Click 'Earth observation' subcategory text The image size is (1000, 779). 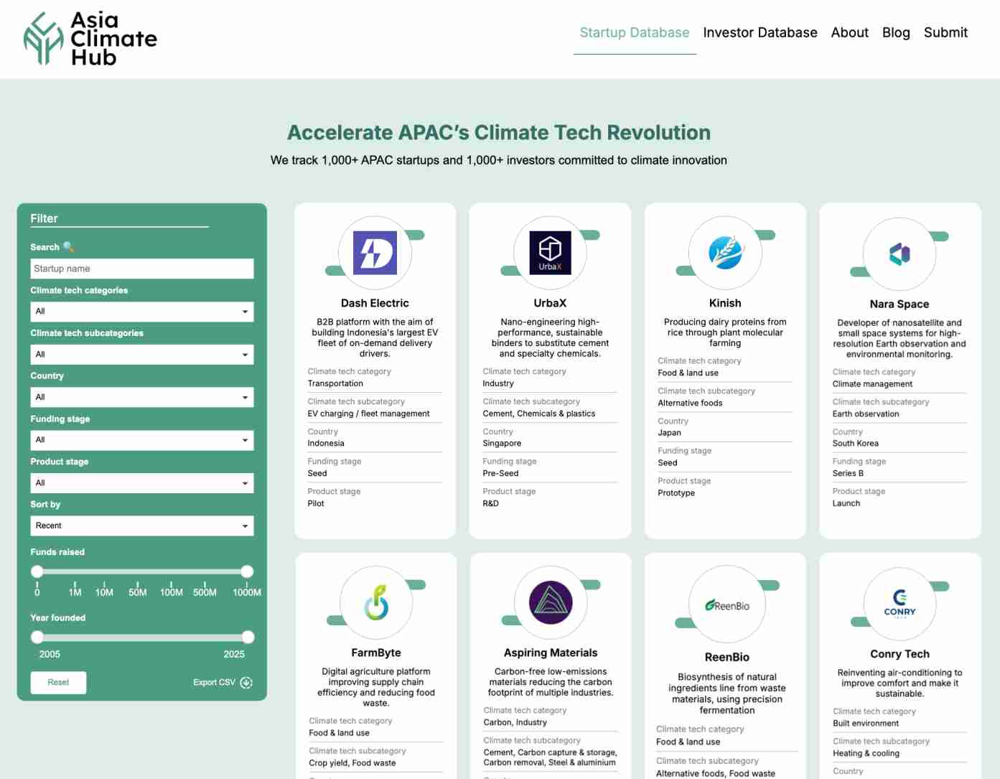[x=866, y=414]
